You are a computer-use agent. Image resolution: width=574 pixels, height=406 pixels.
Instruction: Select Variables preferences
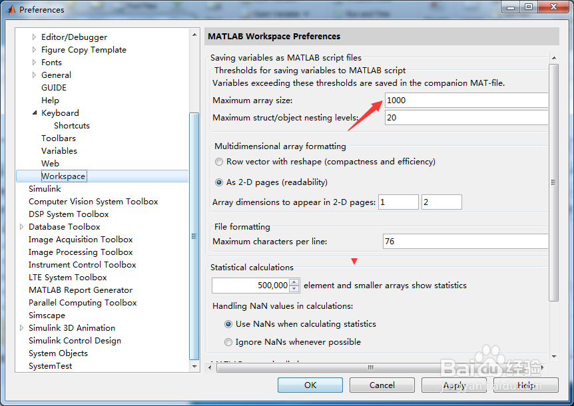click(59, 150)
